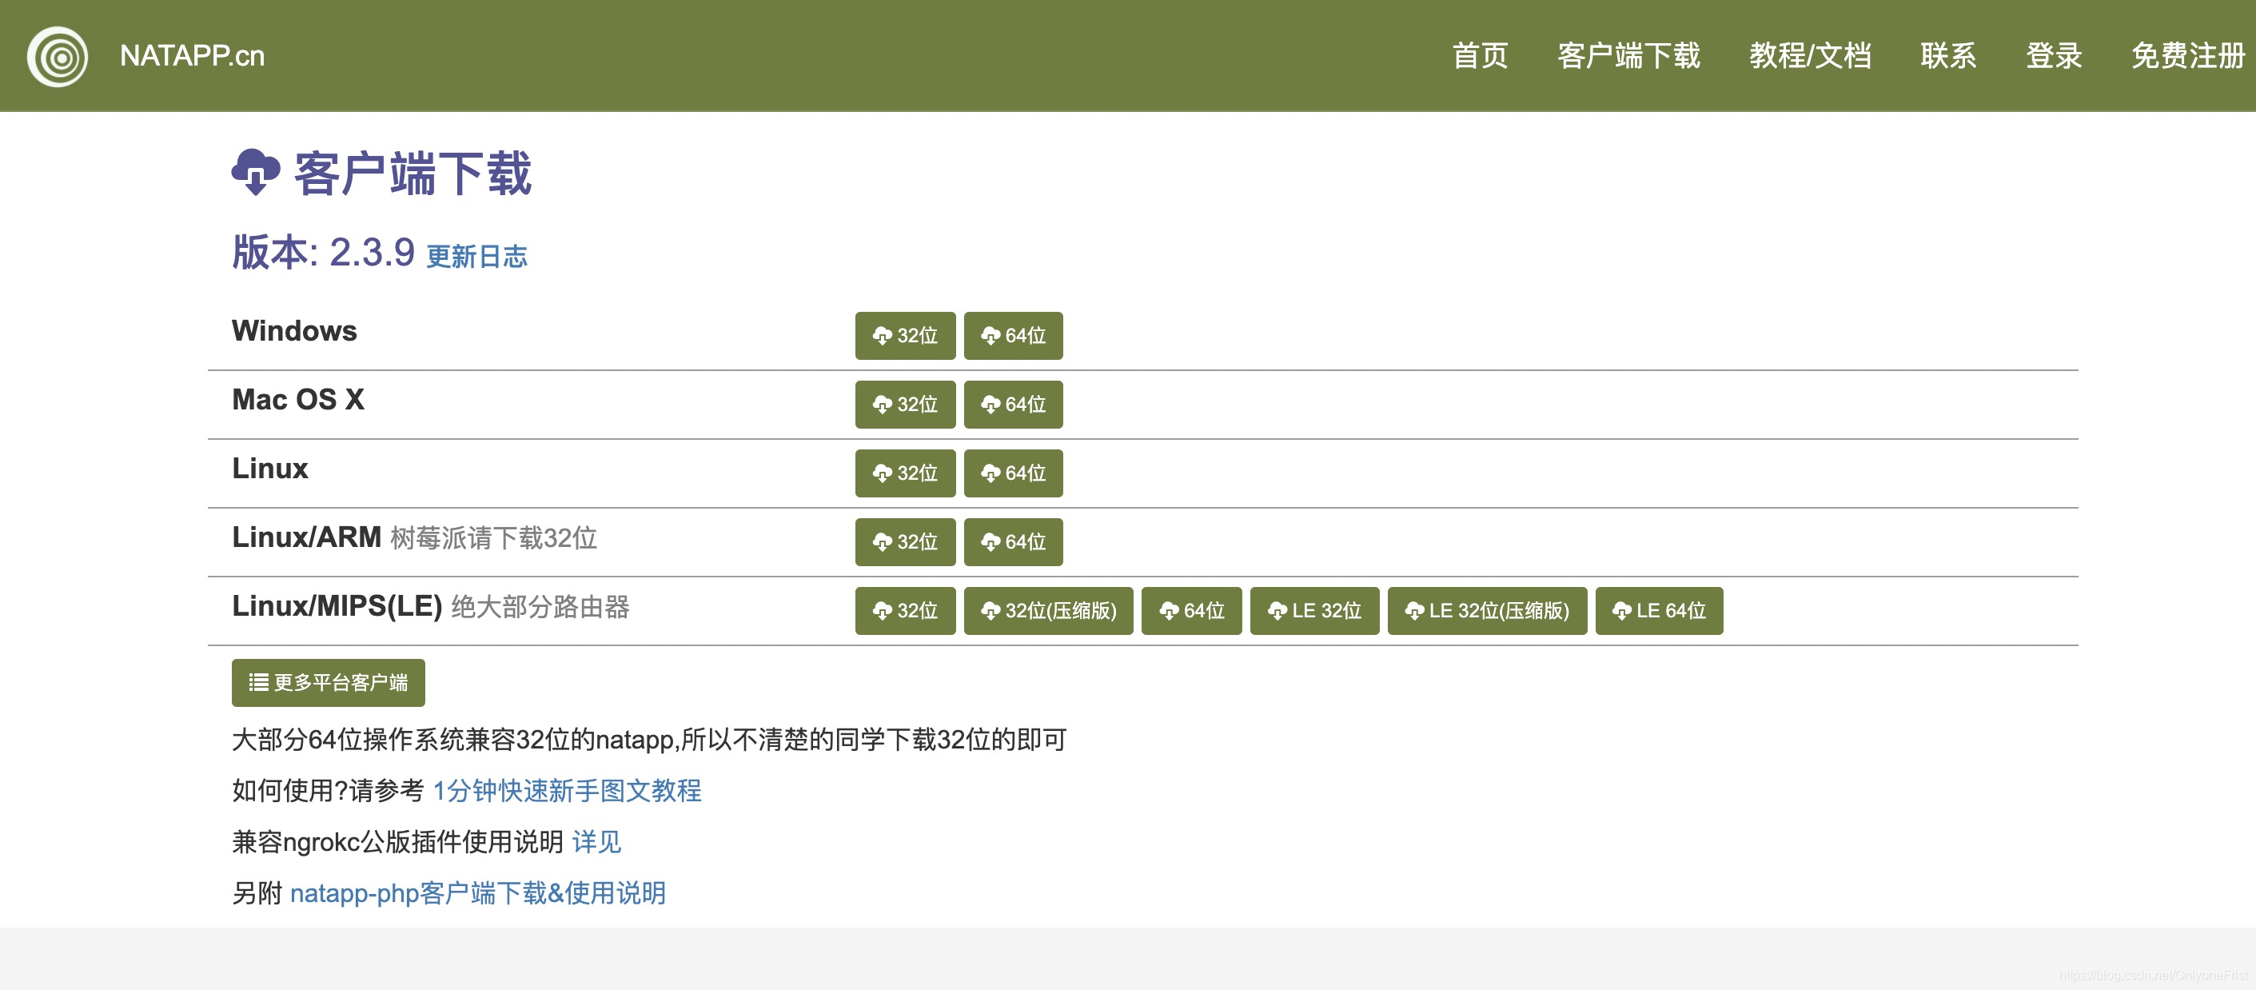Download Windows 32位 client
Viewport: 2256px width, 990px height.
905,336
